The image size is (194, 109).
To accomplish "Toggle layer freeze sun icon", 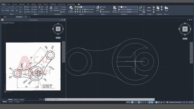I will [77, 7].
